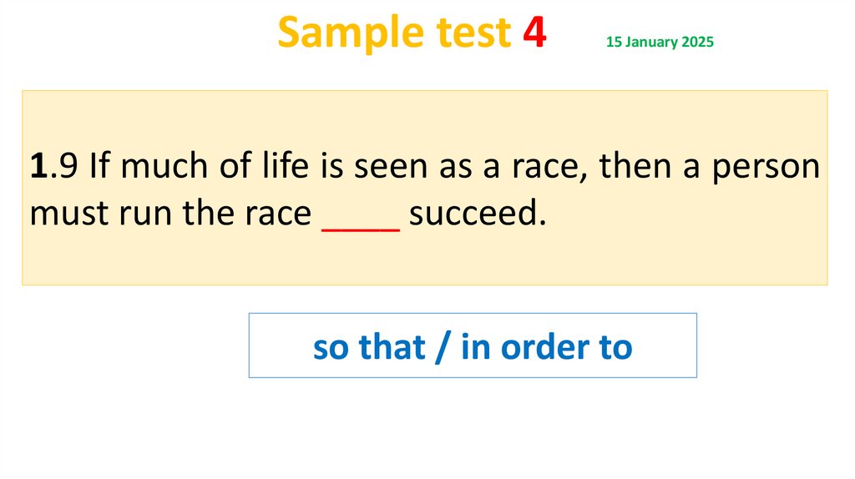
Task: Click the red blank underline in the sentence
Action: coord(361,214)
